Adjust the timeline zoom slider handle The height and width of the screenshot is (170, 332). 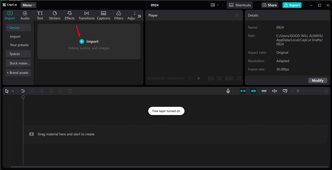[x=298, y=91]
